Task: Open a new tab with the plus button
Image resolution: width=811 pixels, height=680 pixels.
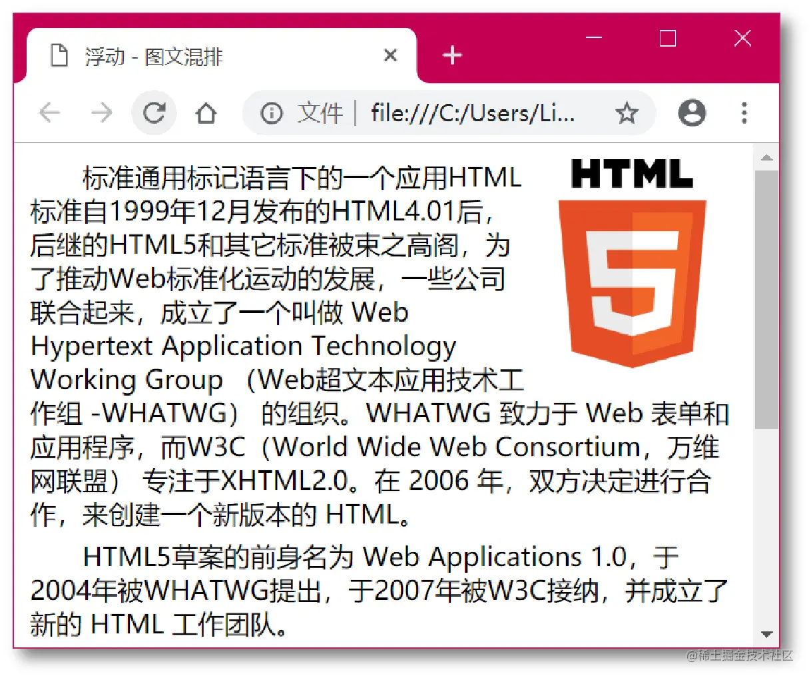Action: point(452,55)
